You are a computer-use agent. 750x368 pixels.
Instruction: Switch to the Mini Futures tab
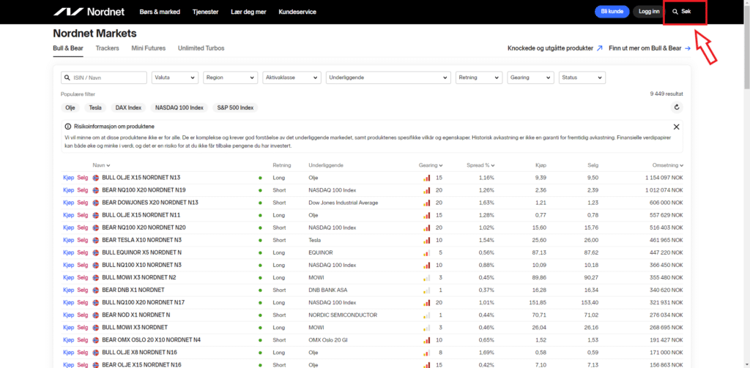[x=148, y=48]
